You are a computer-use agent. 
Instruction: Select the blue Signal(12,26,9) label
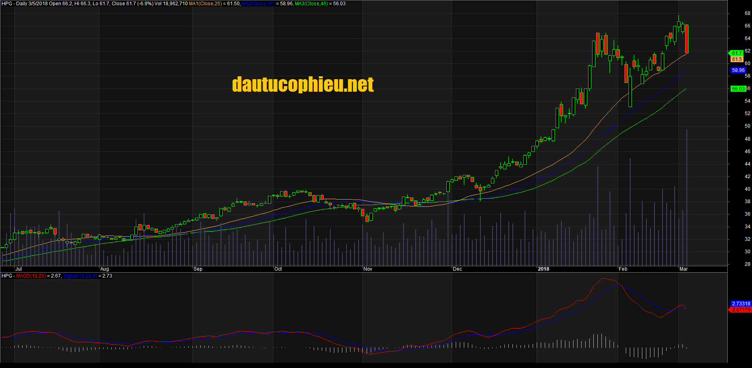80,276
